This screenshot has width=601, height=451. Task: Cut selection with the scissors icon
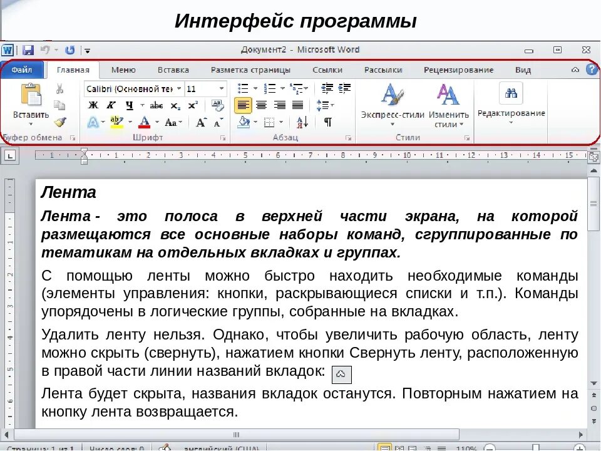coord(59,89)
